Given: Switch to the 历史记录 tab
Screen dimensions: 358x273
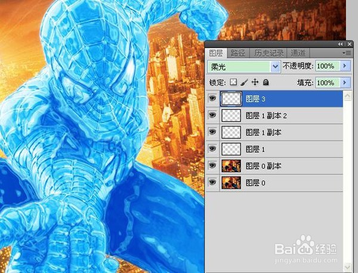Looking at the screenshot, I should [x=268, y=54].
